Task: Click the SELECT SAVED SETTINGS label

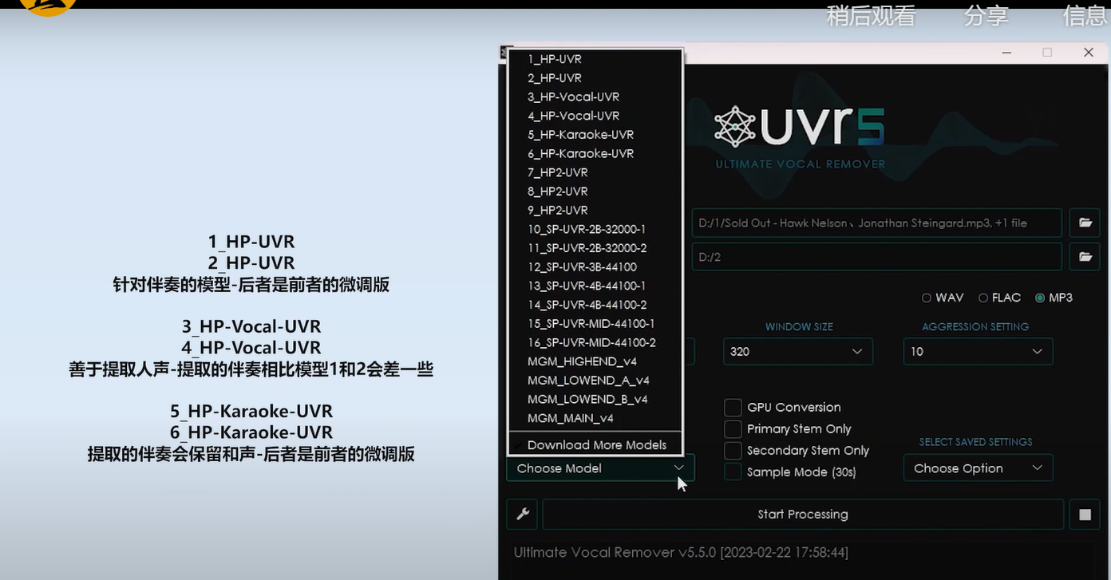Action: [975, 442]
